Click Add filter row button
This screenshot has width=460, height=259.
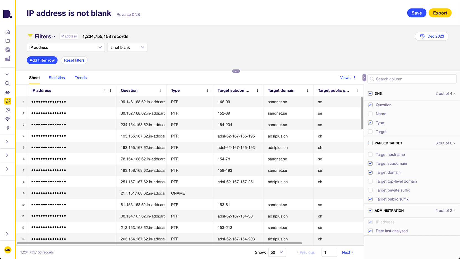click(x=42, y=60)
